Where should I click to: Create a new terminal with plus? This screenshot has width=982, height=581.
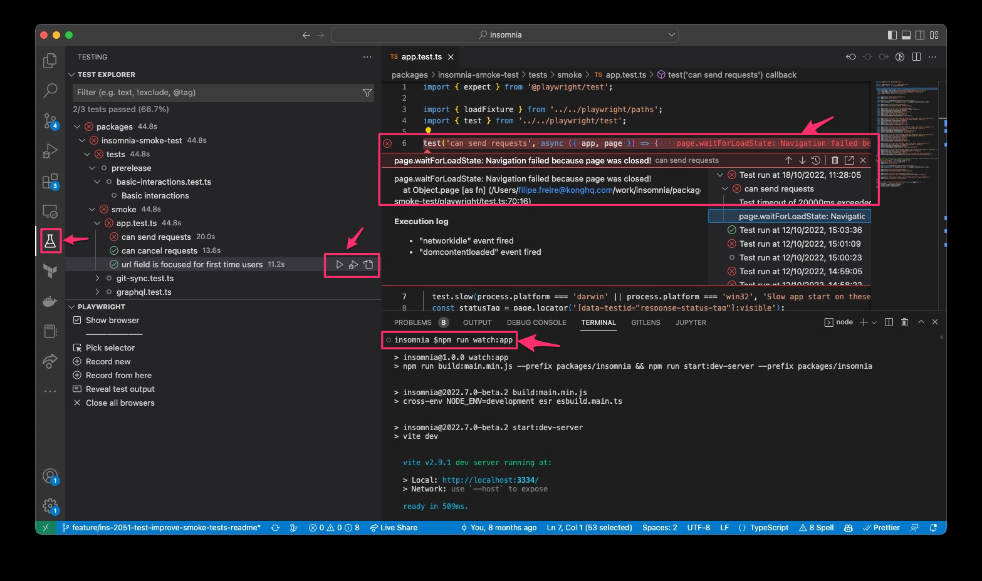pos(864,322)
